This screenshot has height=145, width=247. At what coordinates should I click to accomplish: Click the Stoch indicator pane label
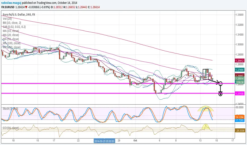(10, 109)
